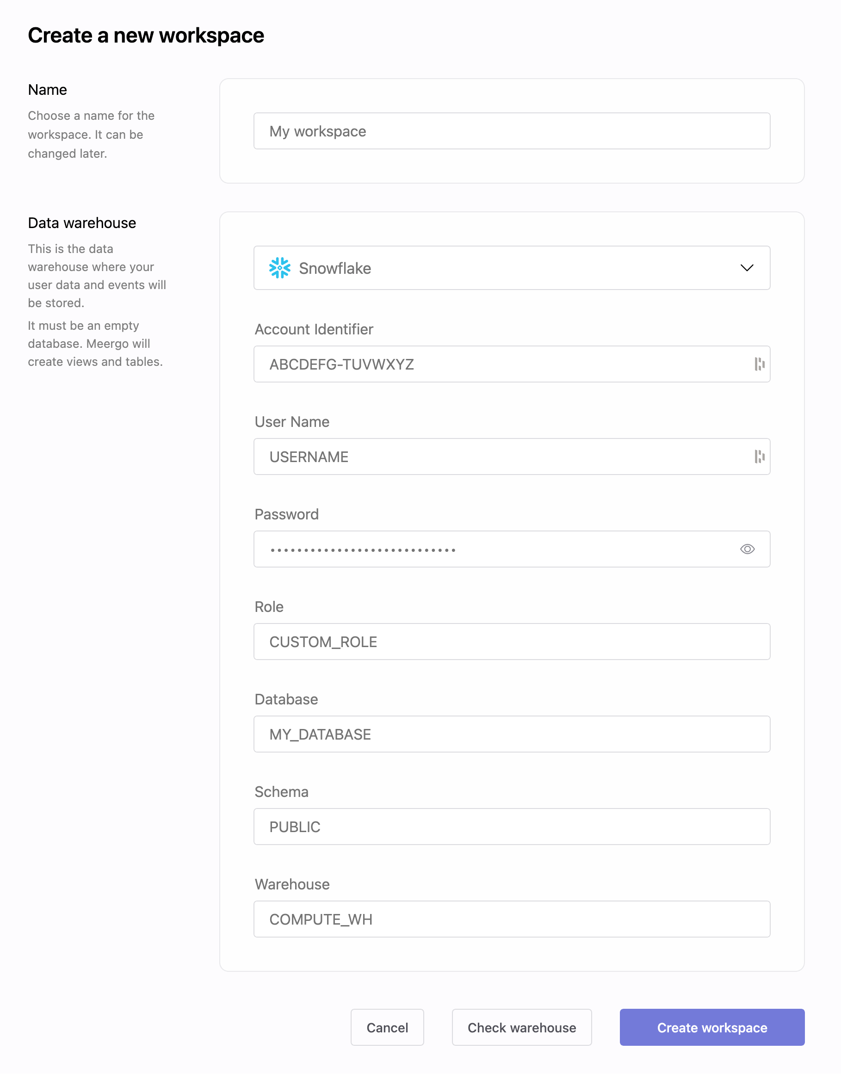Toggle password visibility with the eye icon
This screenshot has height=1074, width=841.
click(747, 549)
